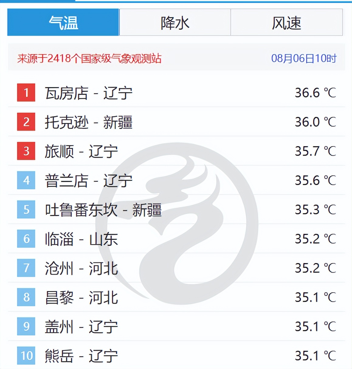Viewport: 352px width, 369px height.
Task: Click the blue rank 5 badge
Action: point(26,209)
